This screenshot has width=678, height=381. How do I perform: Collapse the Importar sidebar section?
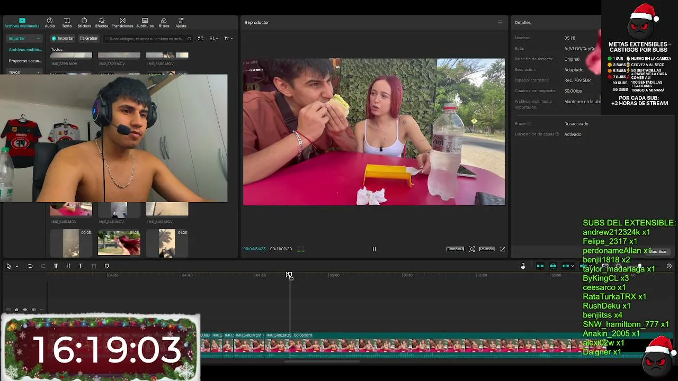coord(24,38)
